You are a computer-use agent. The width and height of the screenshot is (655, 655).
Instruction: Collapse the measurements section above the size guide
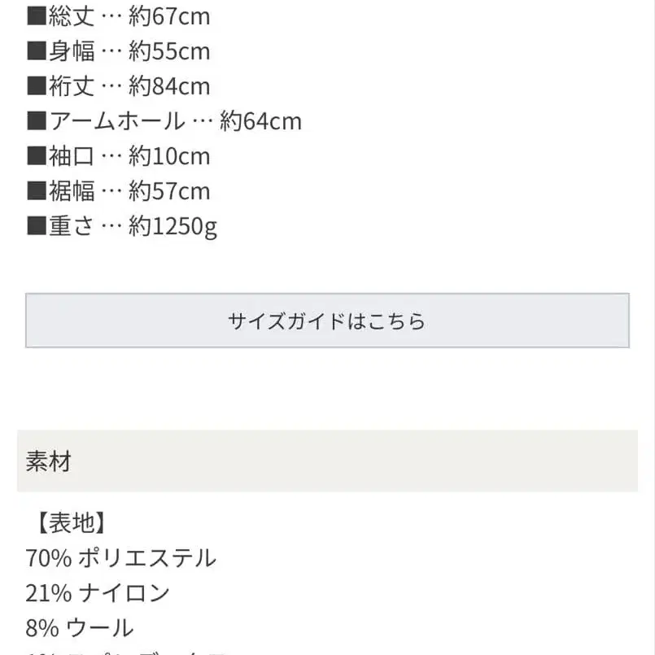pyautogui.click(x=122, y=120)
